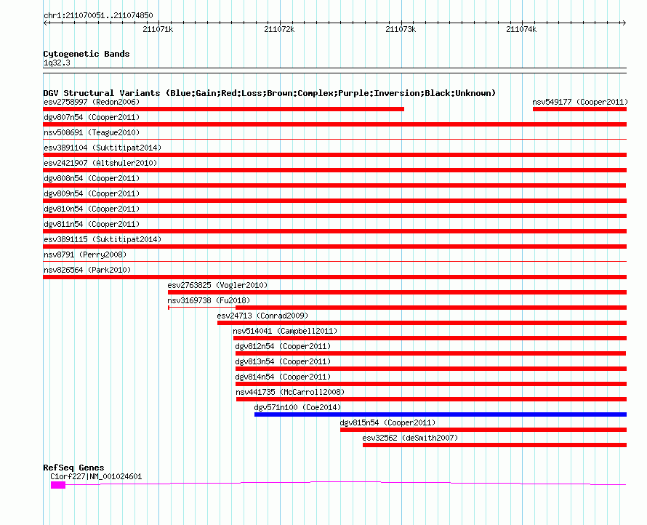
Task: Open esv3891115 (Suktitipat2014) variant label
Action: (103, 239)
